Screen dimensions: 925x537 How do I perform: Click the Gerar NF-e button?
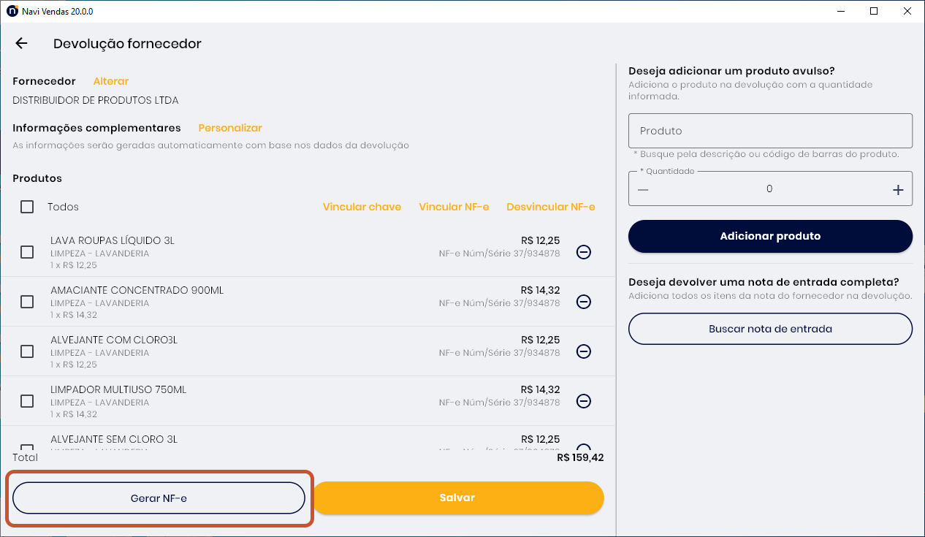coord(159,498)
